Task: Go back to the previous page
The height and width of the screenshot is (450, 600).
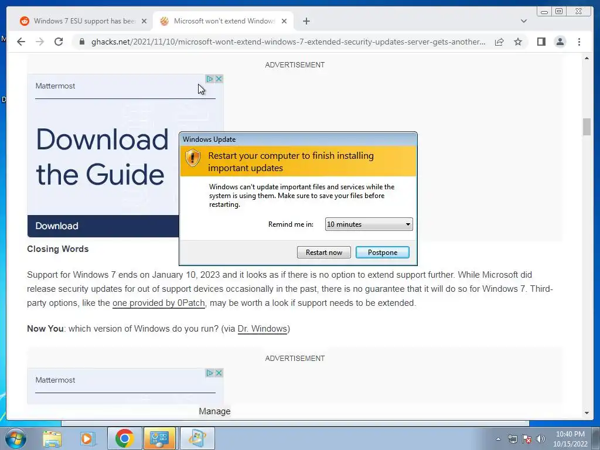Action: [x=21, y=42]
